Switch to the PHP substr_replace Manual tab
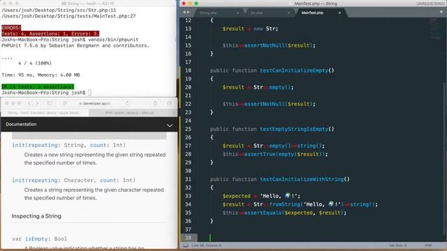The width and height of the screenshot is (447, 251). 130,113
